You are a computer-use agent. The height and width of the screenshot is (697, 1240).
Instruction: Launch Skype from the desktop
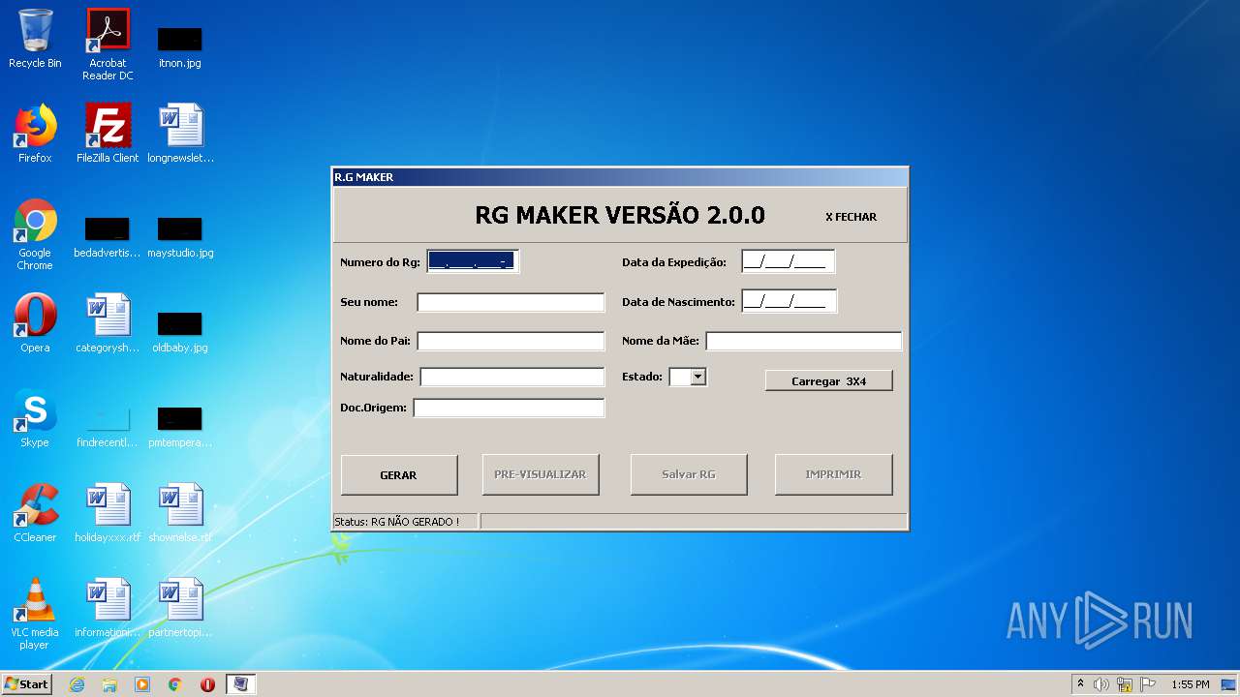35,418
